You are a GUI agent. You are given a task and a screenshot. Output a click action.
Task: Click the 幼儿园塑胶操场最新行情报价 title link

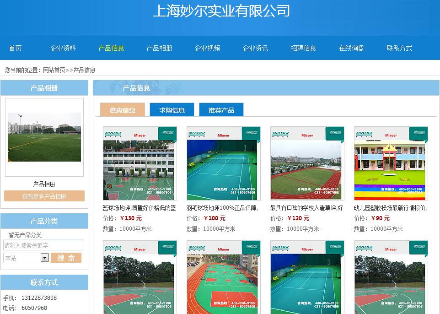(390, 208)
